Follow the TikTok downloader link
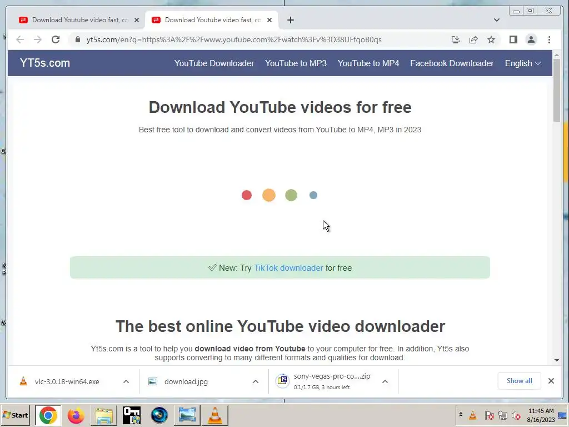The height and width of the screenshot is (427, 569). coord(288,268)
